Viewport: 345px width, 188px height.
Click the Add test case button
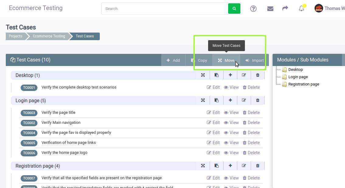pyautogui.click(x=173, y=60)
